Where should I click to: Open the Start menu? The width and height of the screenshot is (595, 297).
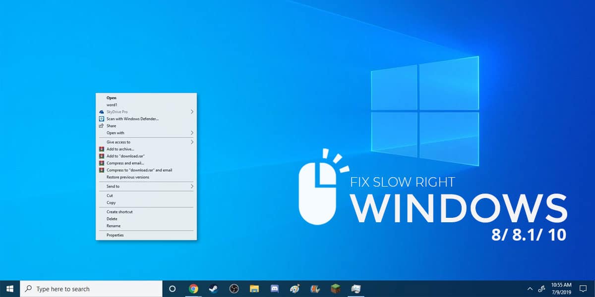[10, 289]
